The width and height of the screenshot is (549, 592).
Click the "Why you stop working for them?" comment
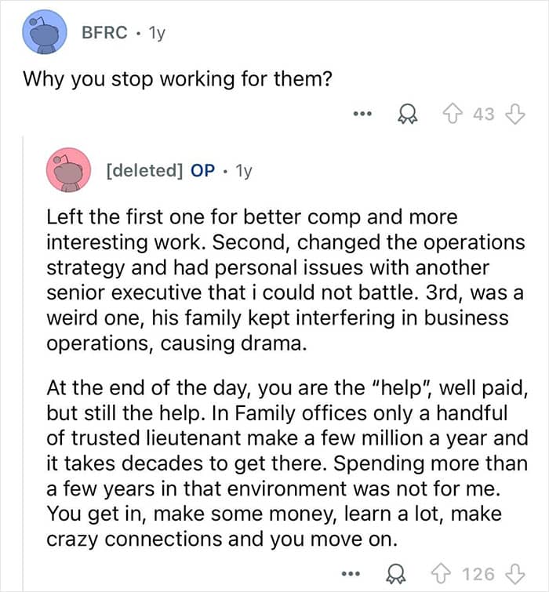[176, 79]
